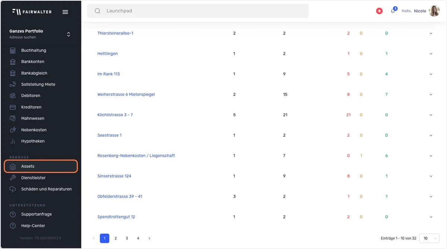
Task: Open Assets in the sidebar
Action: click(x=41, y=166)
